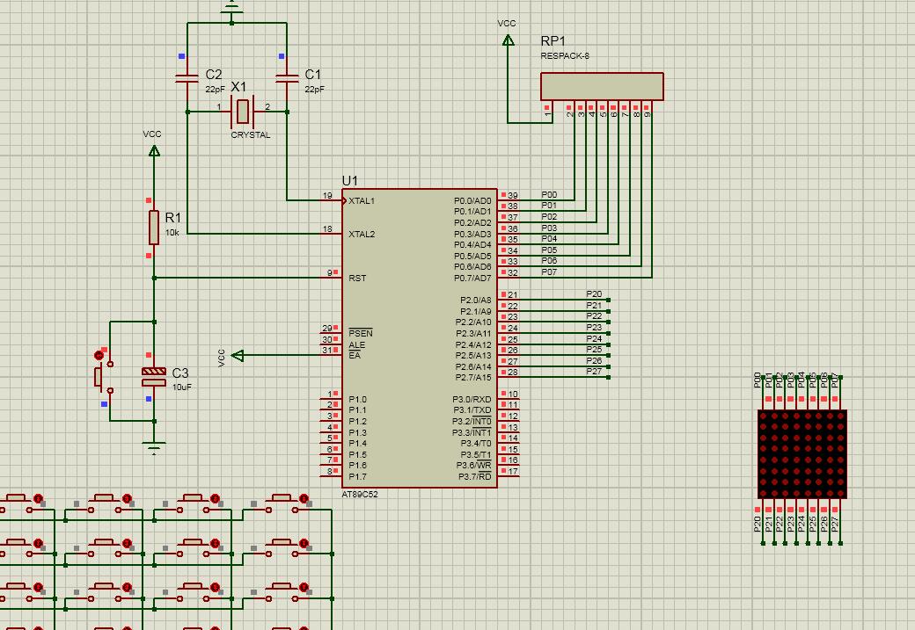Click the X1 reference label
The height and width of the screenshot is (630, 915).
[x=238, y=87]
